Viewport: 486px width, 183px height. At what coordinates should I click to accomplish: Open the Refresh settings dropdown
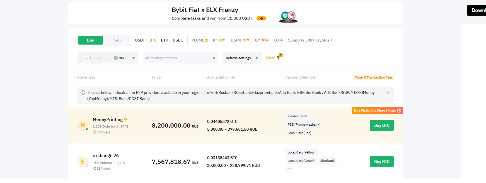242,58
